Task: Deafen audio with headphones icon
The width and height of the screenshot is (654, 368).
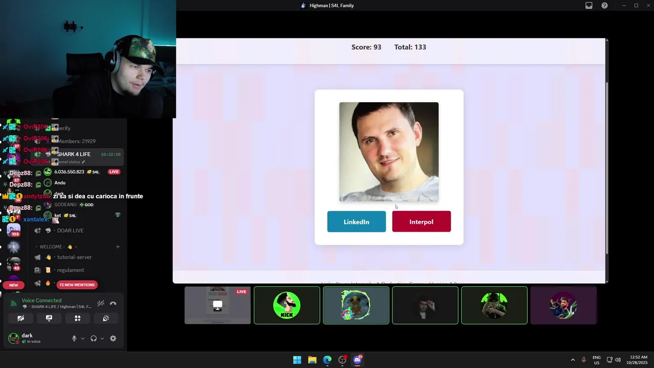Action: 94,338
